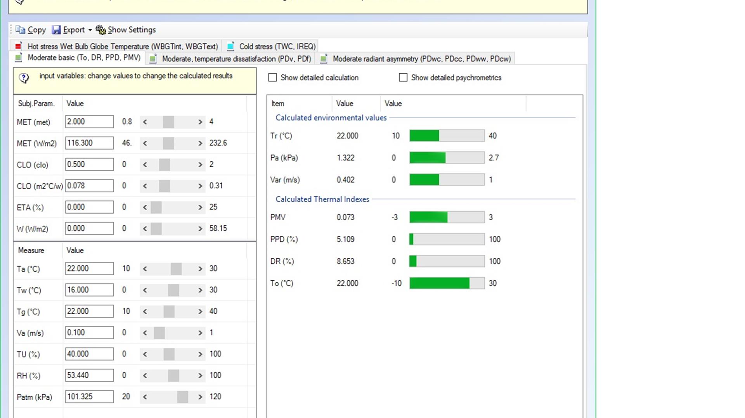Click the input variables help icon
Screen dimensions: 745x418
(x=24, y=78)
